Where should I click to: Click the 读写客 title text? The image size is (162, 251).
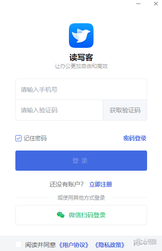81,57
